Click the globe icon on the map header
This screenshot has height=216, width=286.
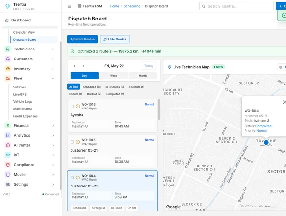281,67
